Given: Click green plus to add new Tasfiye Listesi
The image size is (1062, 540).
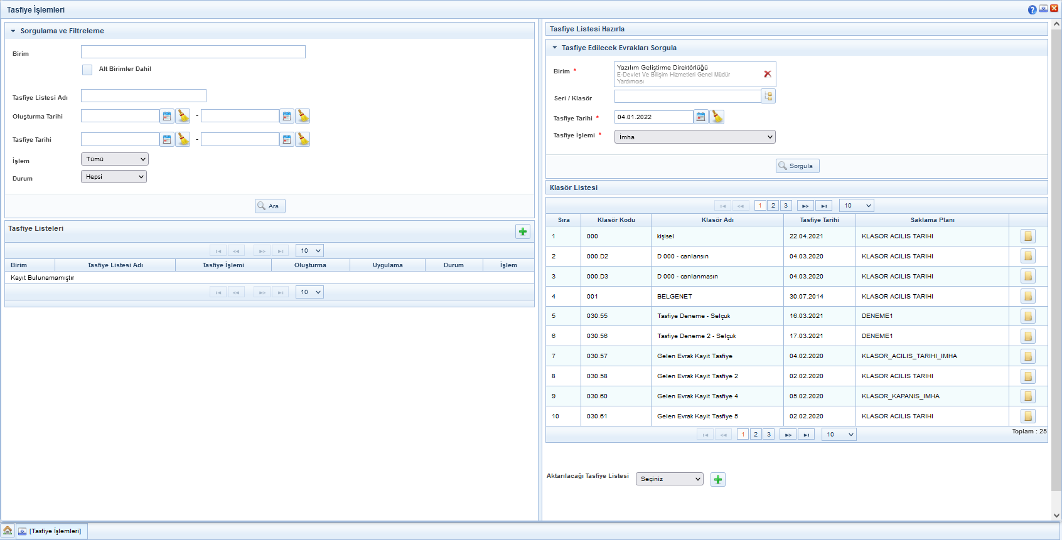Looking at the screenshot, I should [x=522, y=231].
